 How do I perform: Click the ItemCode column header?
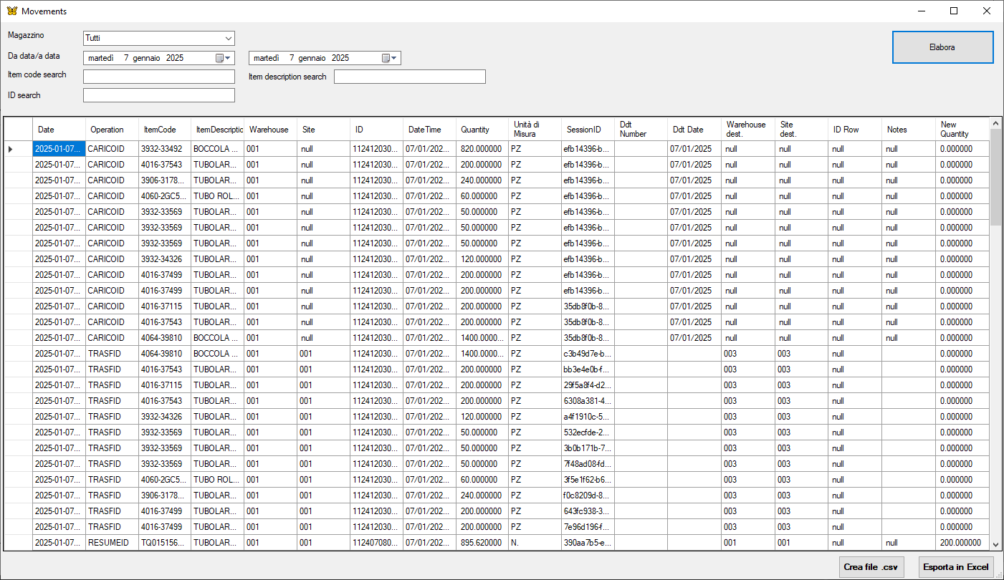(x=165, y=130)
